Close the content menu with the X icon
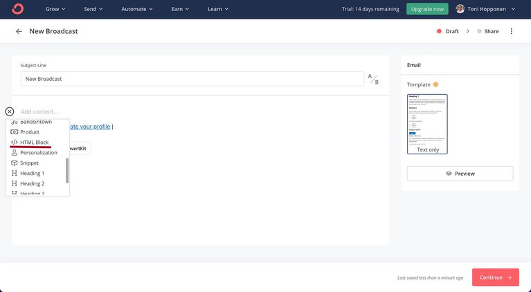 [10, 111]
